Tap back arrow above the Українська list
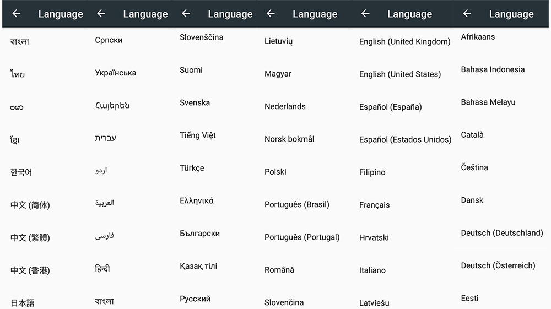551x309 pixels. click(101, 14)
